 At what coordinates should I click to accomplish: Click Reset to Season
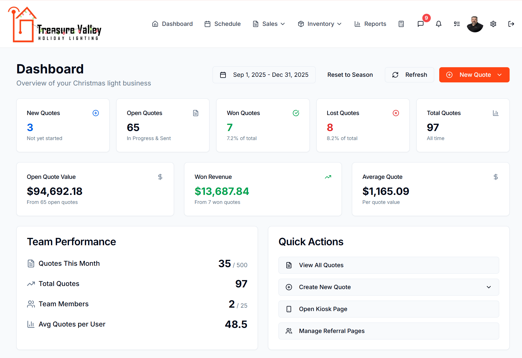point(350,75)
